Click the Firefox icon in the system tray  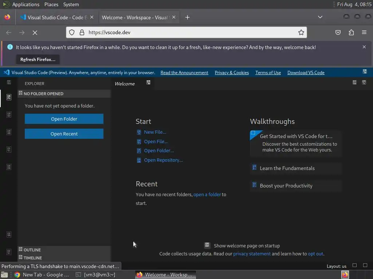pyautogui.click(x=345, y=275)
